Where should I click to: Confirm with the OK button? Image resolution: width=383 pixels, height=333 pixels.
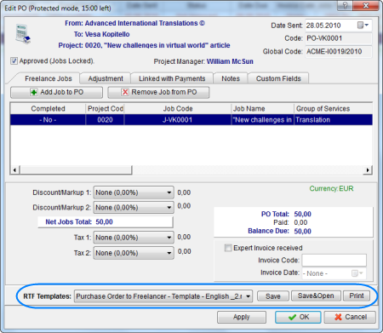tap(298, 317)
